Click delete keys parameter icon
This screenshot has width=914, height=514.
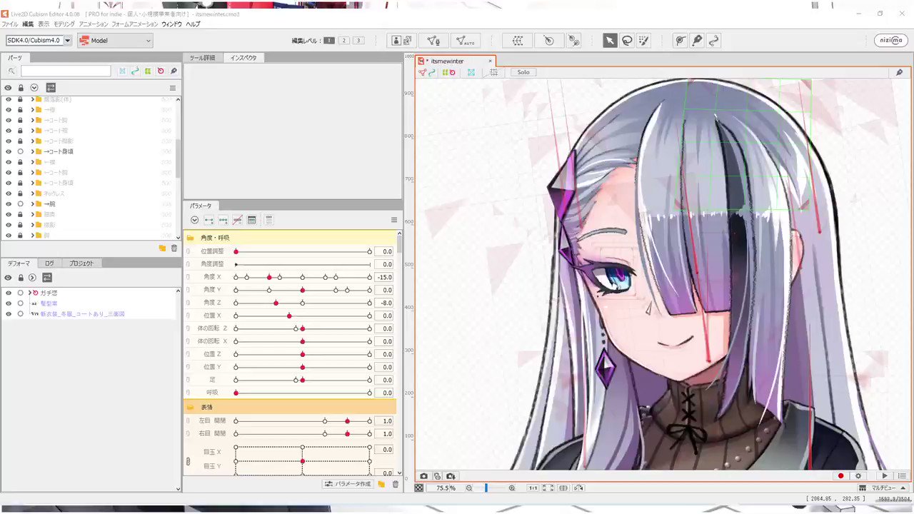pyautogui.click(x=238, y=220)
